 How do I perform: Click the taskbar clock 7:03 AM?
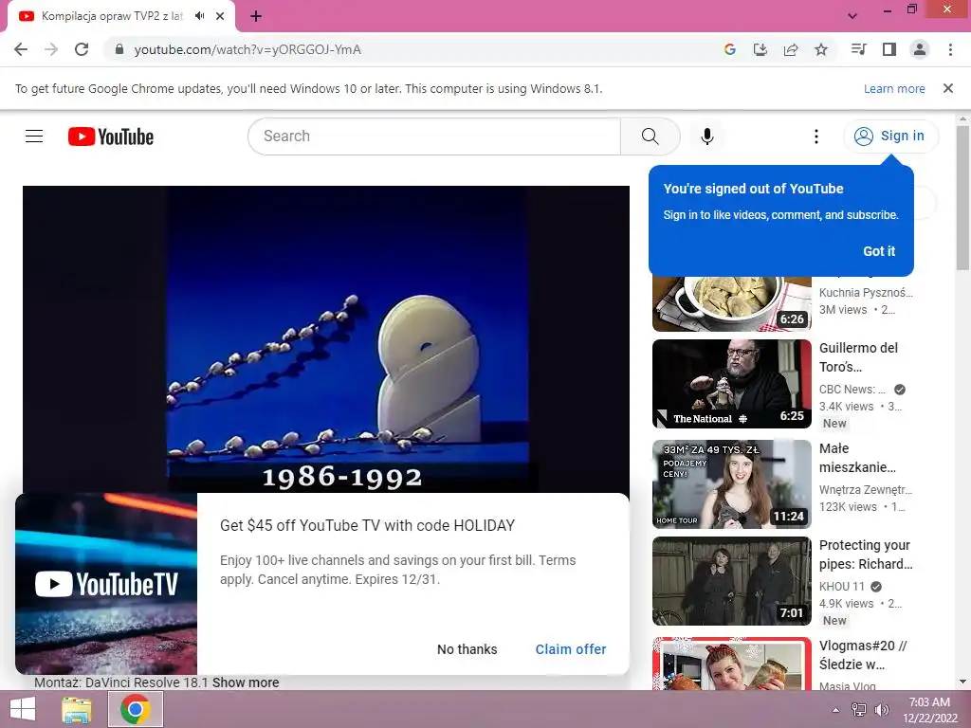[x=929, y=710]
